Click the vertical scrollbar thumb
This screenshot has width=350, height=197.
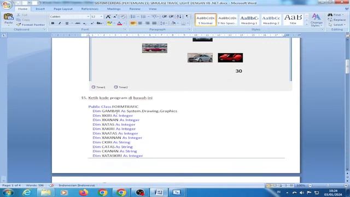[348, 66]
